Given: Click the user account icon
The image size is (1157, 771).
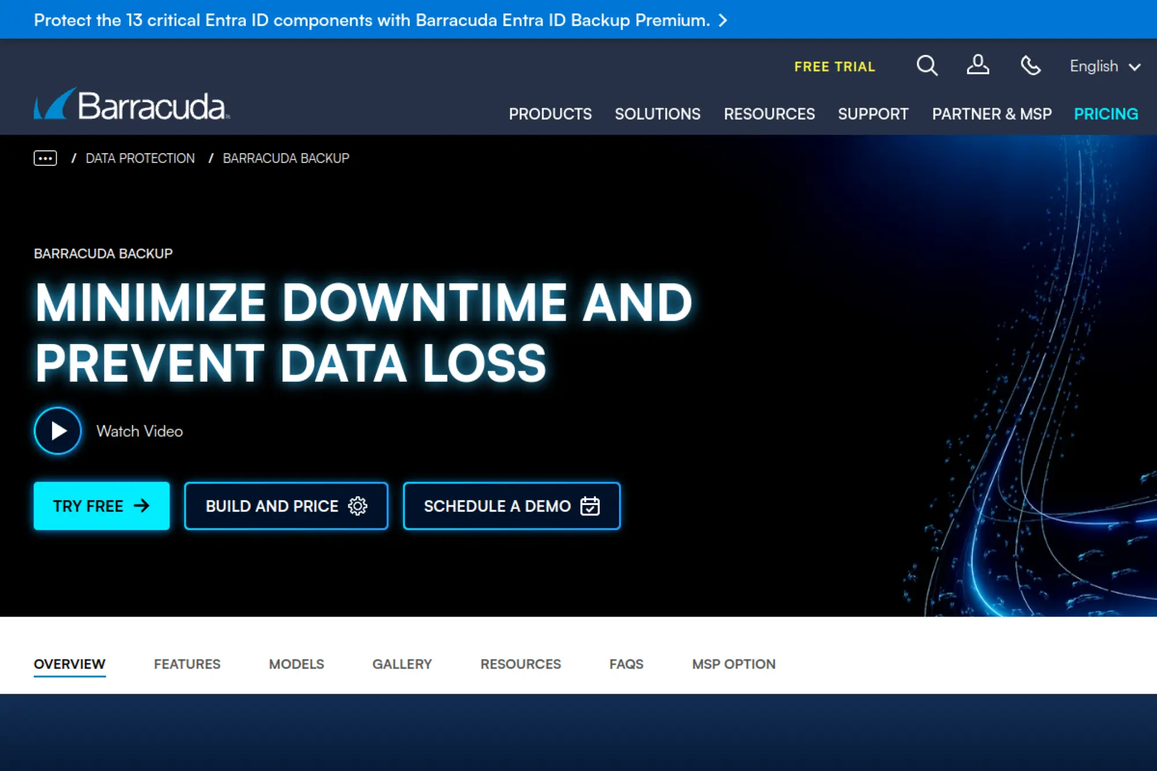Looking at the screenshot, I should (x=978, y=65).
